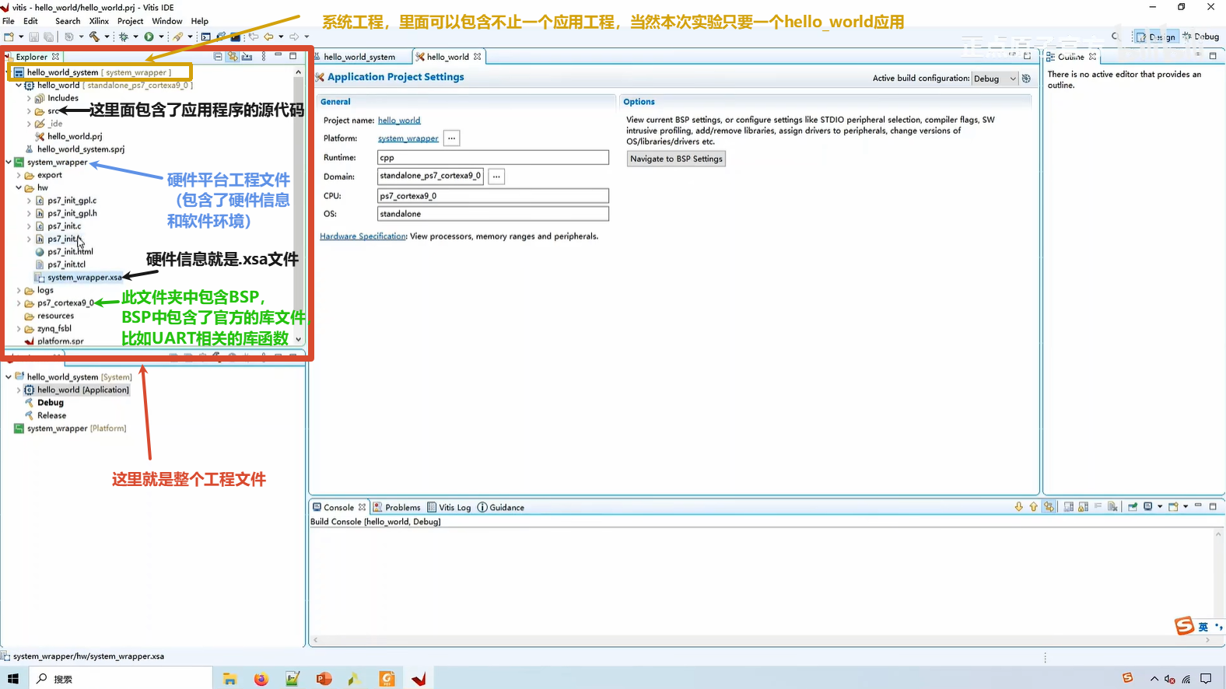Open the Project menu
This screenshot has width=1226, height=689.
click(130, 21)
